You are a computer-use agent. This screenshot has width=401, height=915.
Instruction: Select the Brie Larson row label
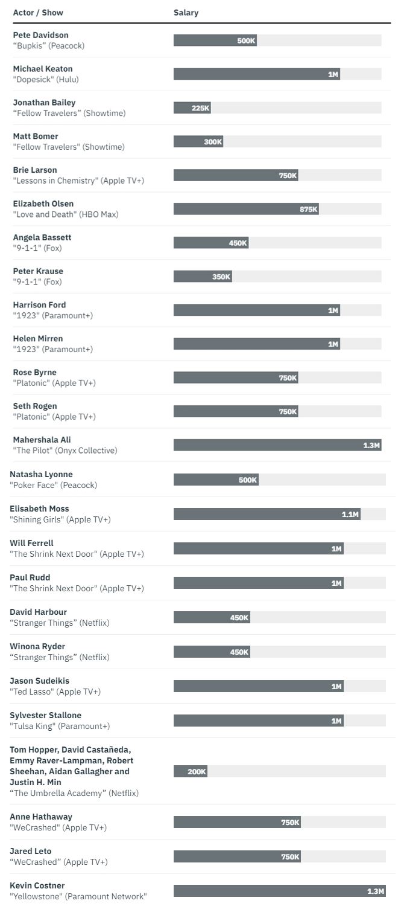[x=35, y=170]
